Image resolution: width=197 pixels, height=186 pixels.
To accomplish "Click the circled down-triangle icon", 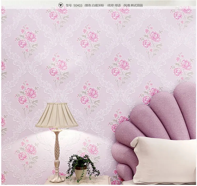I will [x=61, y=5].
